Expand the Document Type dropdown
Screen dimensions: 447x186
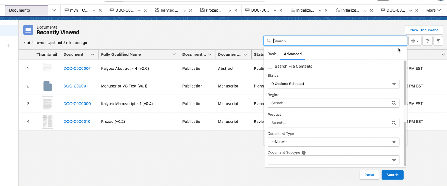click(x=333, y=142)
